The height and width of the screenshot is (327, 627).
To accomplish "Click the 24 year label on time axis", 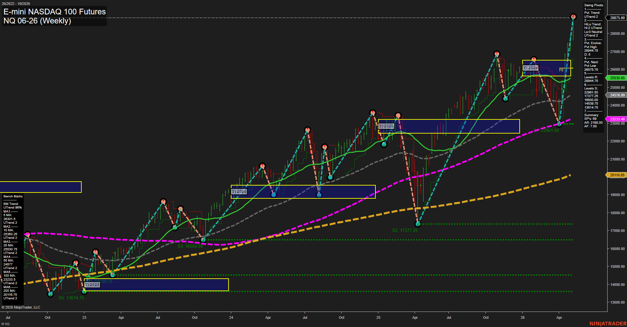I will 231,317.
